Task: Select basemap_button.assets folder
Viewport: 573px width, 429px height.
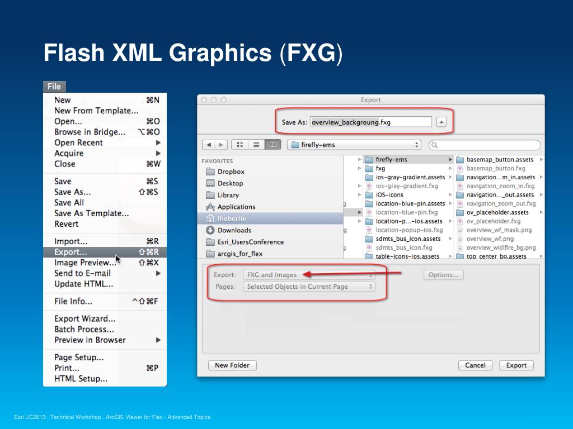Action: pyautogui.click(x=500, y=160)
